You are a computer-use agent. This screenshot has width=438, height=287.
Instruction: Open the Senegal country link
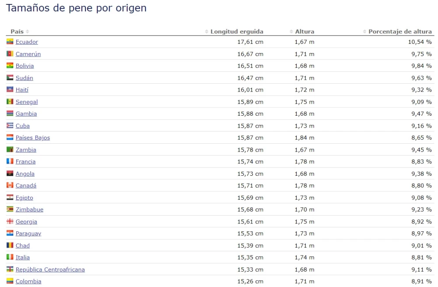[27, 102]
